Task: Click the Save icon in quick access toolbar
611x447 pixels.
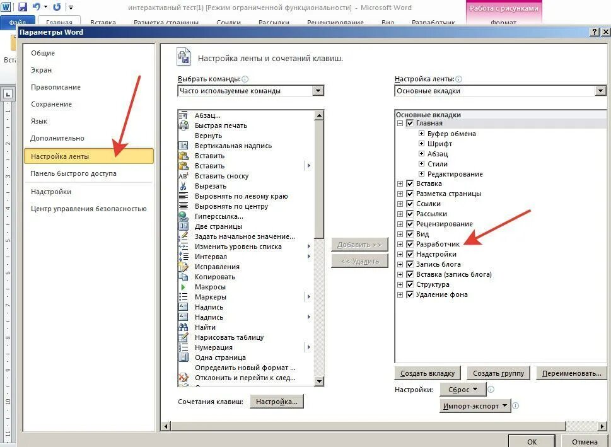Action: click(22, 7)
